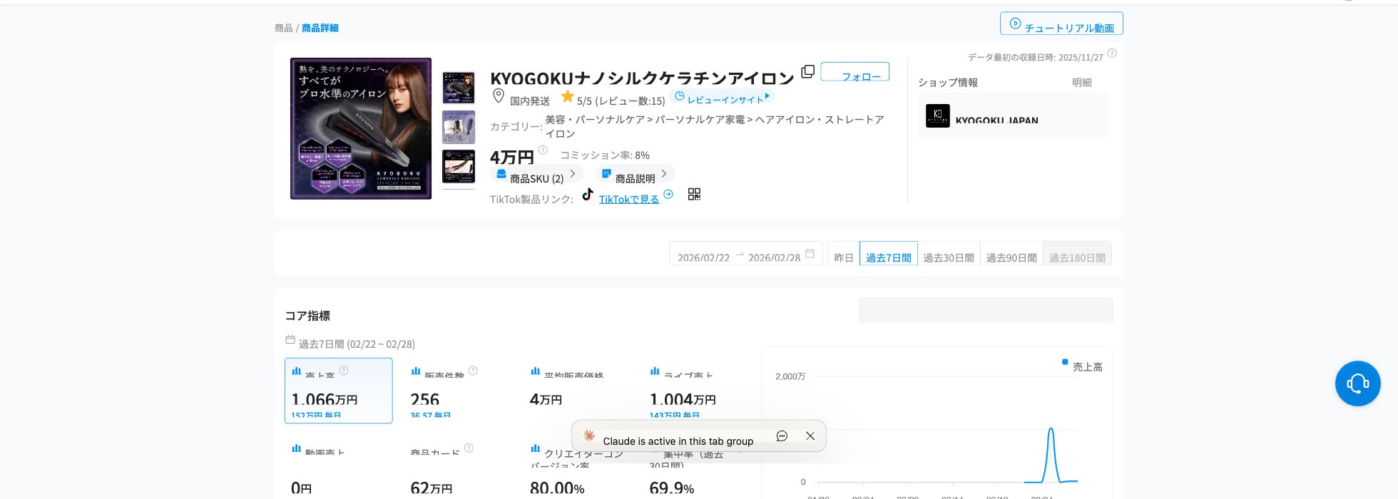The width and height of the screenshot is (1398, 499).
Task: Select the 過去90日間 tab
Action: pos(1011,254)
